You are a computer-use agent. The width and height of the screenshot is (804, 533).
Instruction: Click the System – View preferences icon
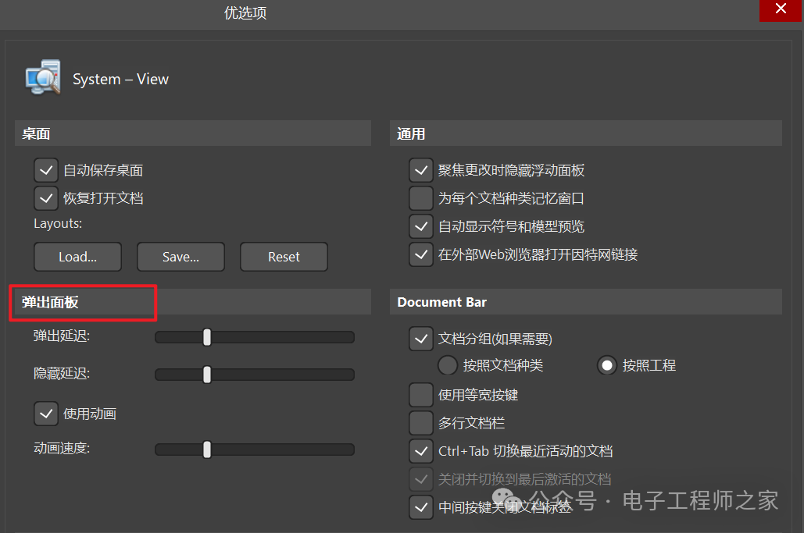click(x=43, y=77)
